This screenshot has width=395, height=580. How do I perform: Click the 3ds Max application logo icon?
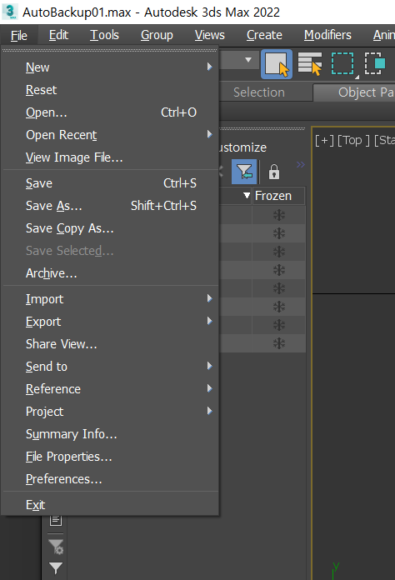tap(10, 12)
